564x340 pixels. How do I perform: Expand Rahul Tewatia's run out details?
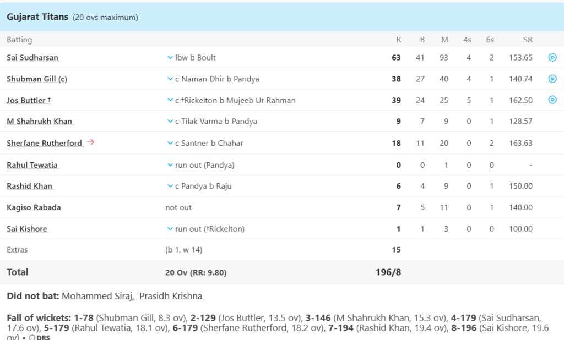pos(171,164)
